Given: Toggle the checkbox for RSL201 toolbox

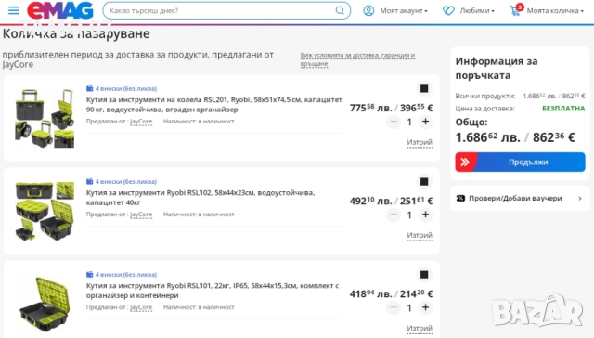Looking at the screenshot, I should pos(424,88).
